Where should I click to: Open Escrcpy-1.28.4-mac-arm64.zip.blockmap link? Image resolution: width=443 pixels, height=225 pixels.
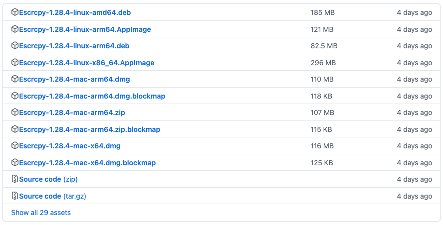[x=89, y=129]
